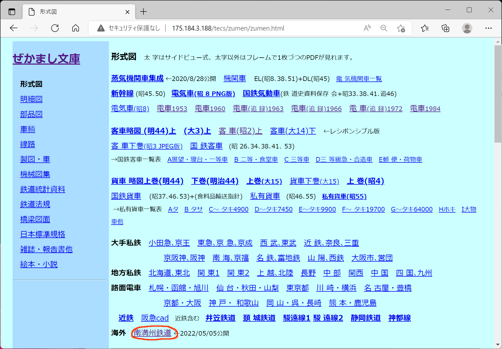The width and height of the screenshot is (502, 349).
Task: Open the 鉄道統計資料 sidebar link
Action: tap(43, 189)
